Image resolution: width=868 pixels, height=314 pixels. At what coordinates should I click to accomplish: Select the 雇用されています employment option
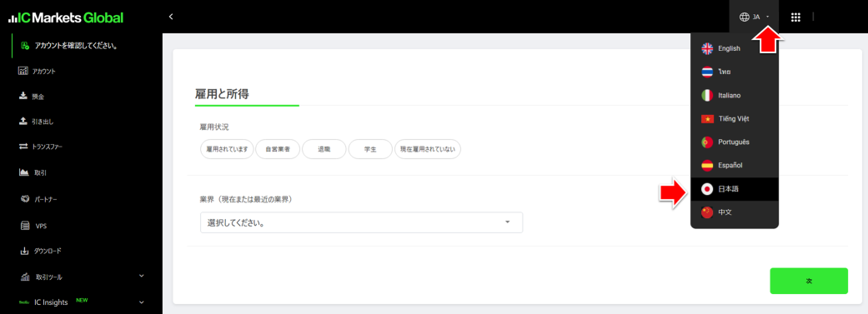227,149
